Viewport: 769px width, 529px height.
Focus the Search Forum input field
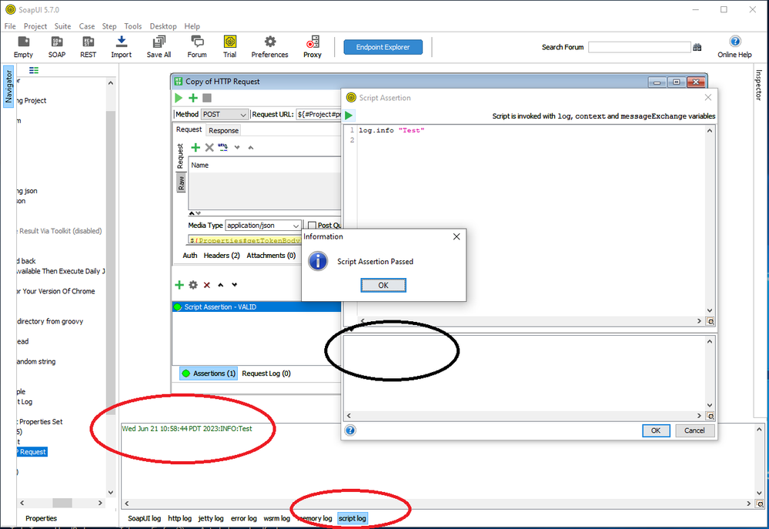640,47
